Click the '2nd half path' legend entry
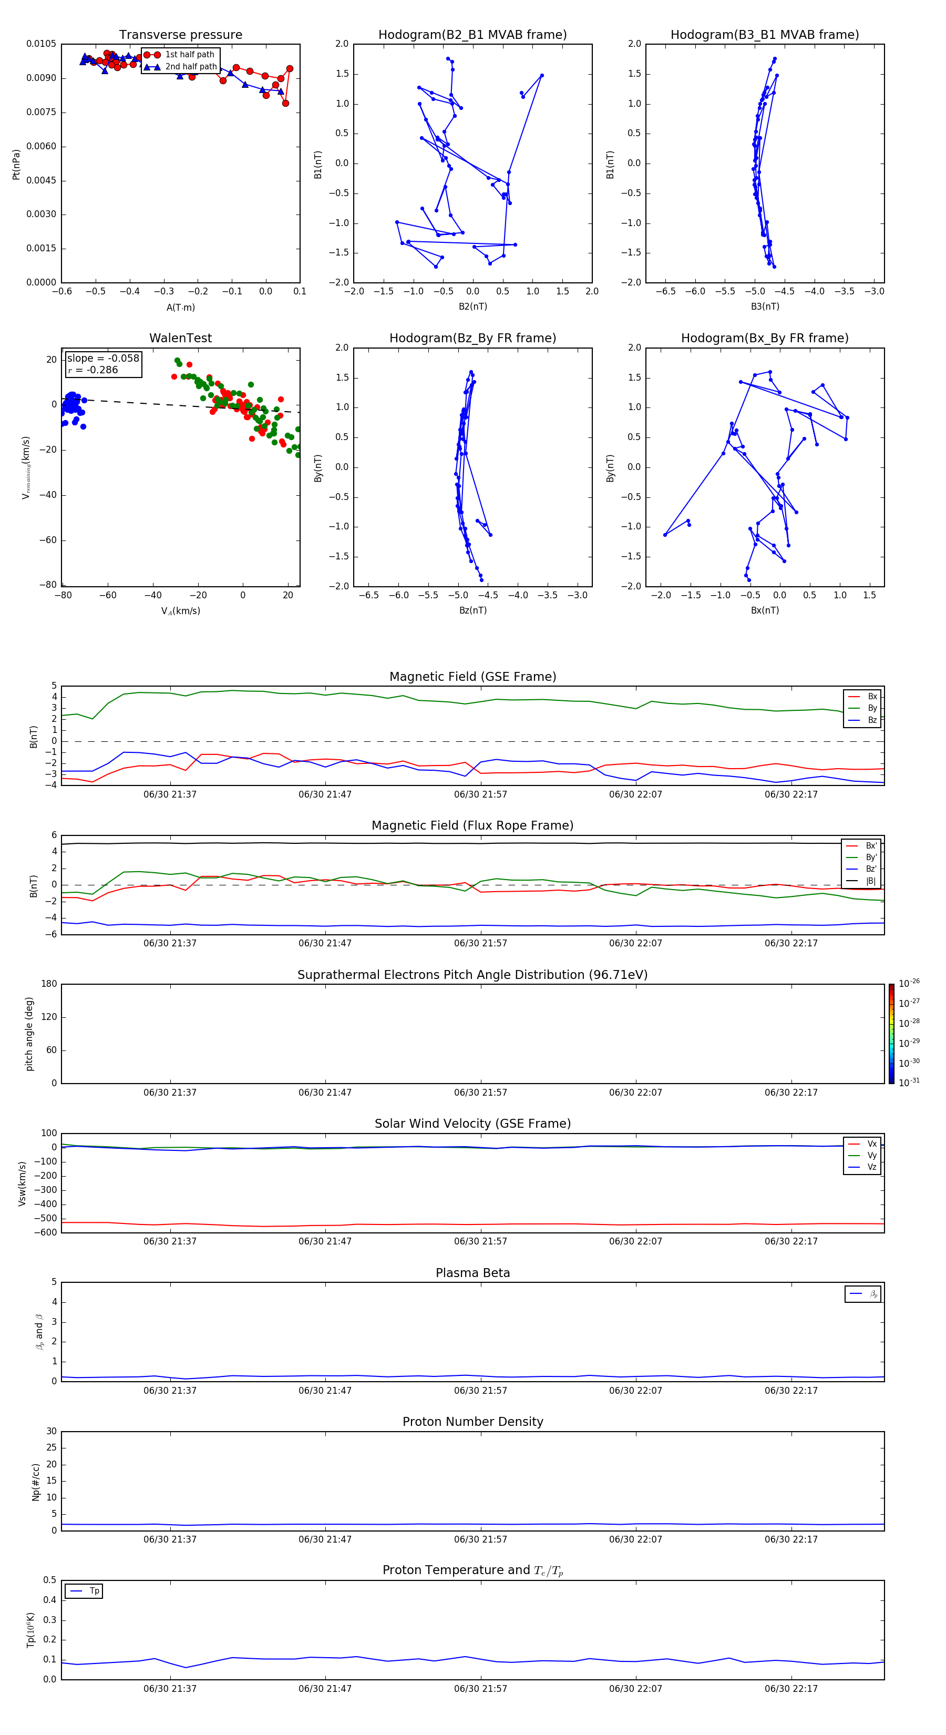Screen dimensions: 946x1735 click(x=181, y=67)
